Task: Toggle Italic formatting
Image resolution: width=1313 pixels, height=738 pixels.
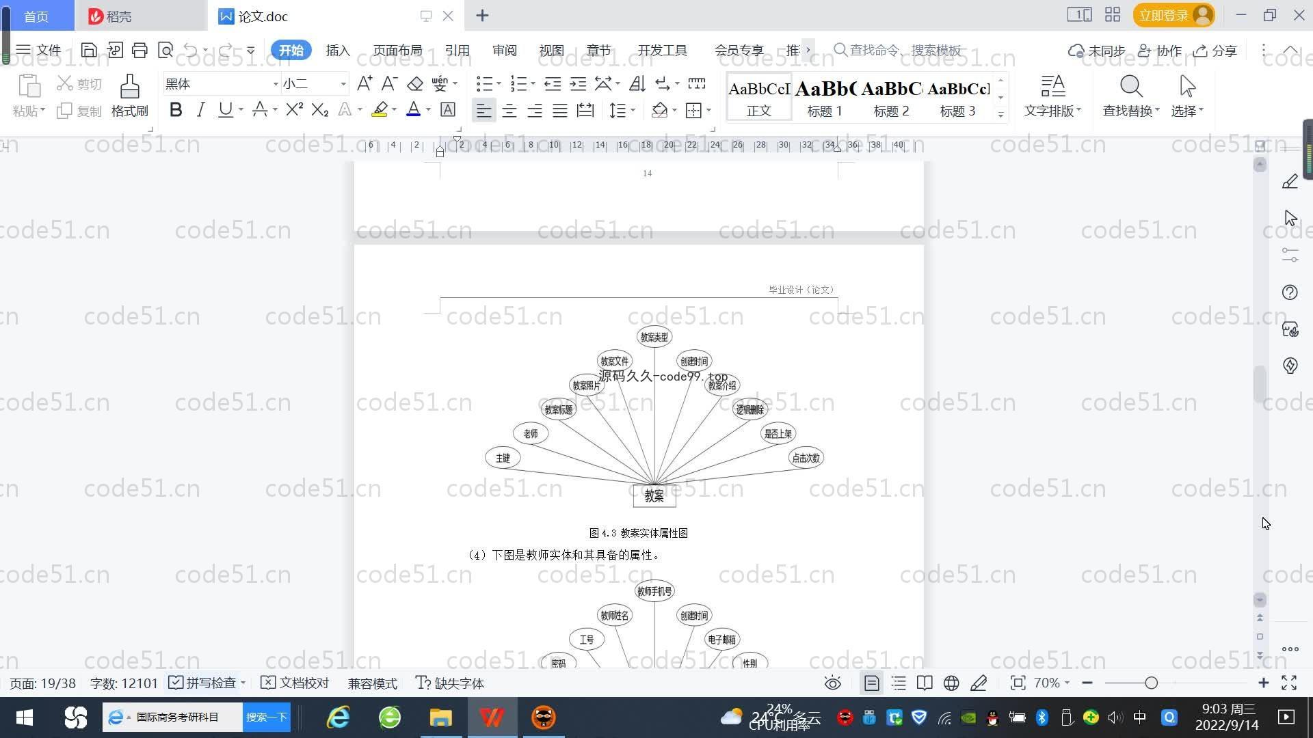Action: tap(200, 109)
